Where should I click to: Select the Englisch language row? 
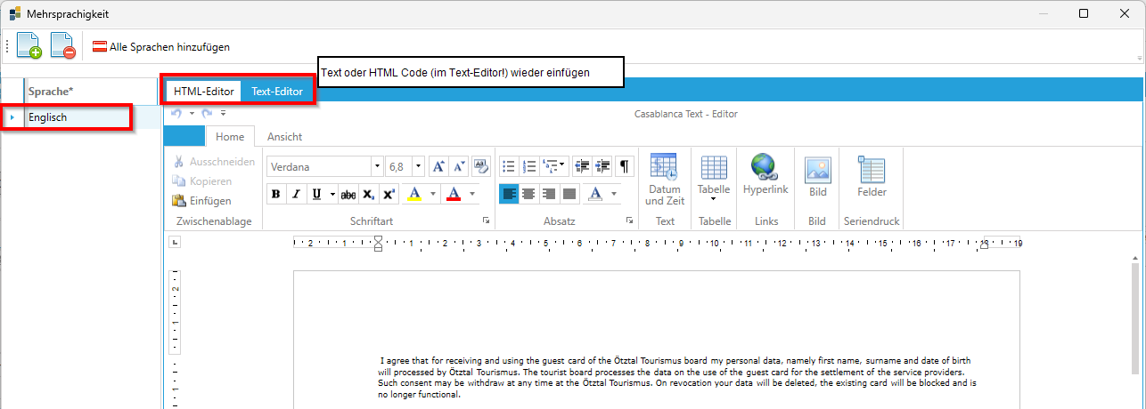click(78, 117)
